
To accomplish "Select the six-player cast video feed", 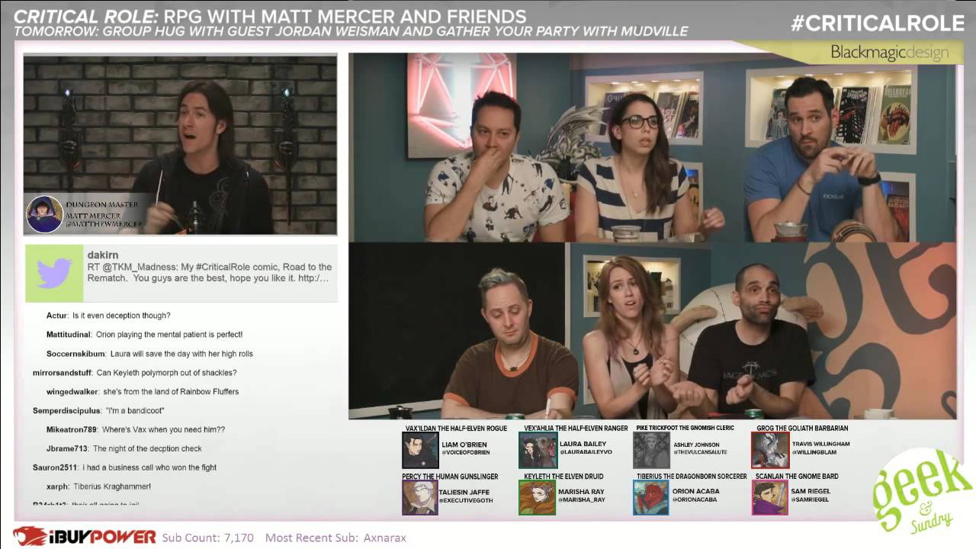I will coord(652,236).
